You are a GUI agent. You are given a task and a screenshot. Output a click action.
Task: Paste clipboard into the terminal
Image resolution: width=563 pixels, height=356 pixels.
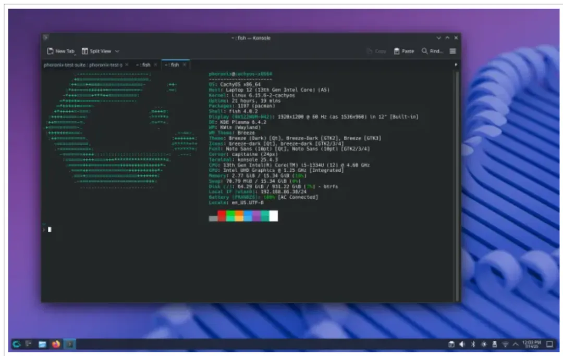coord(404,52)
